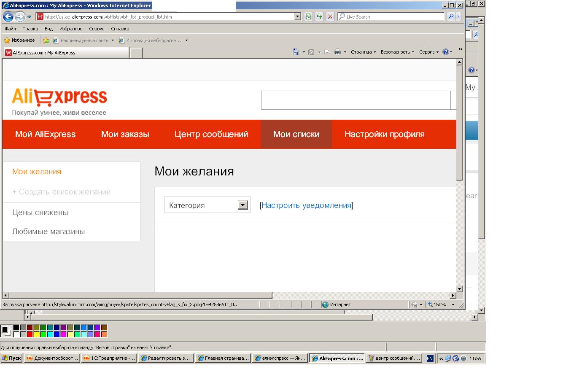Screen dimensions: 582x388
Task: Open Favorites center via the Избранное star
Action: point(19,40)
